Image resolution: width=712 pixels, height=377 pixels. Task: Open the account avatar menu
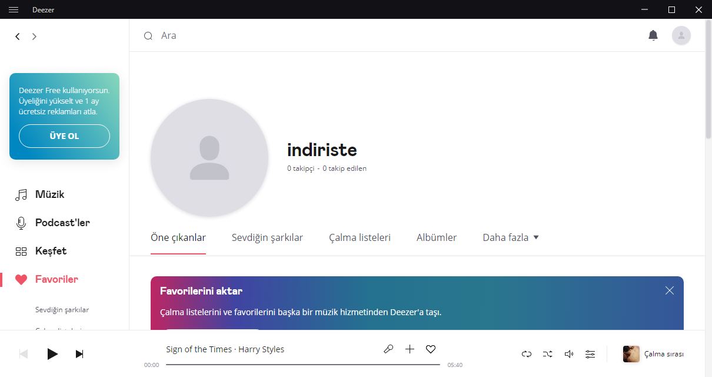tap(681, 35)
